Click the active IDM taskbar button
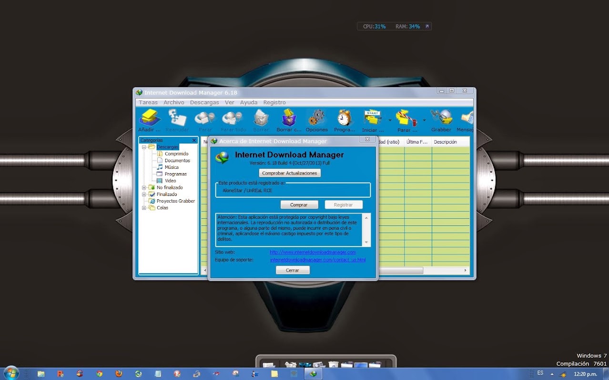This screenshot has width=609, height=380. point(314,374)
